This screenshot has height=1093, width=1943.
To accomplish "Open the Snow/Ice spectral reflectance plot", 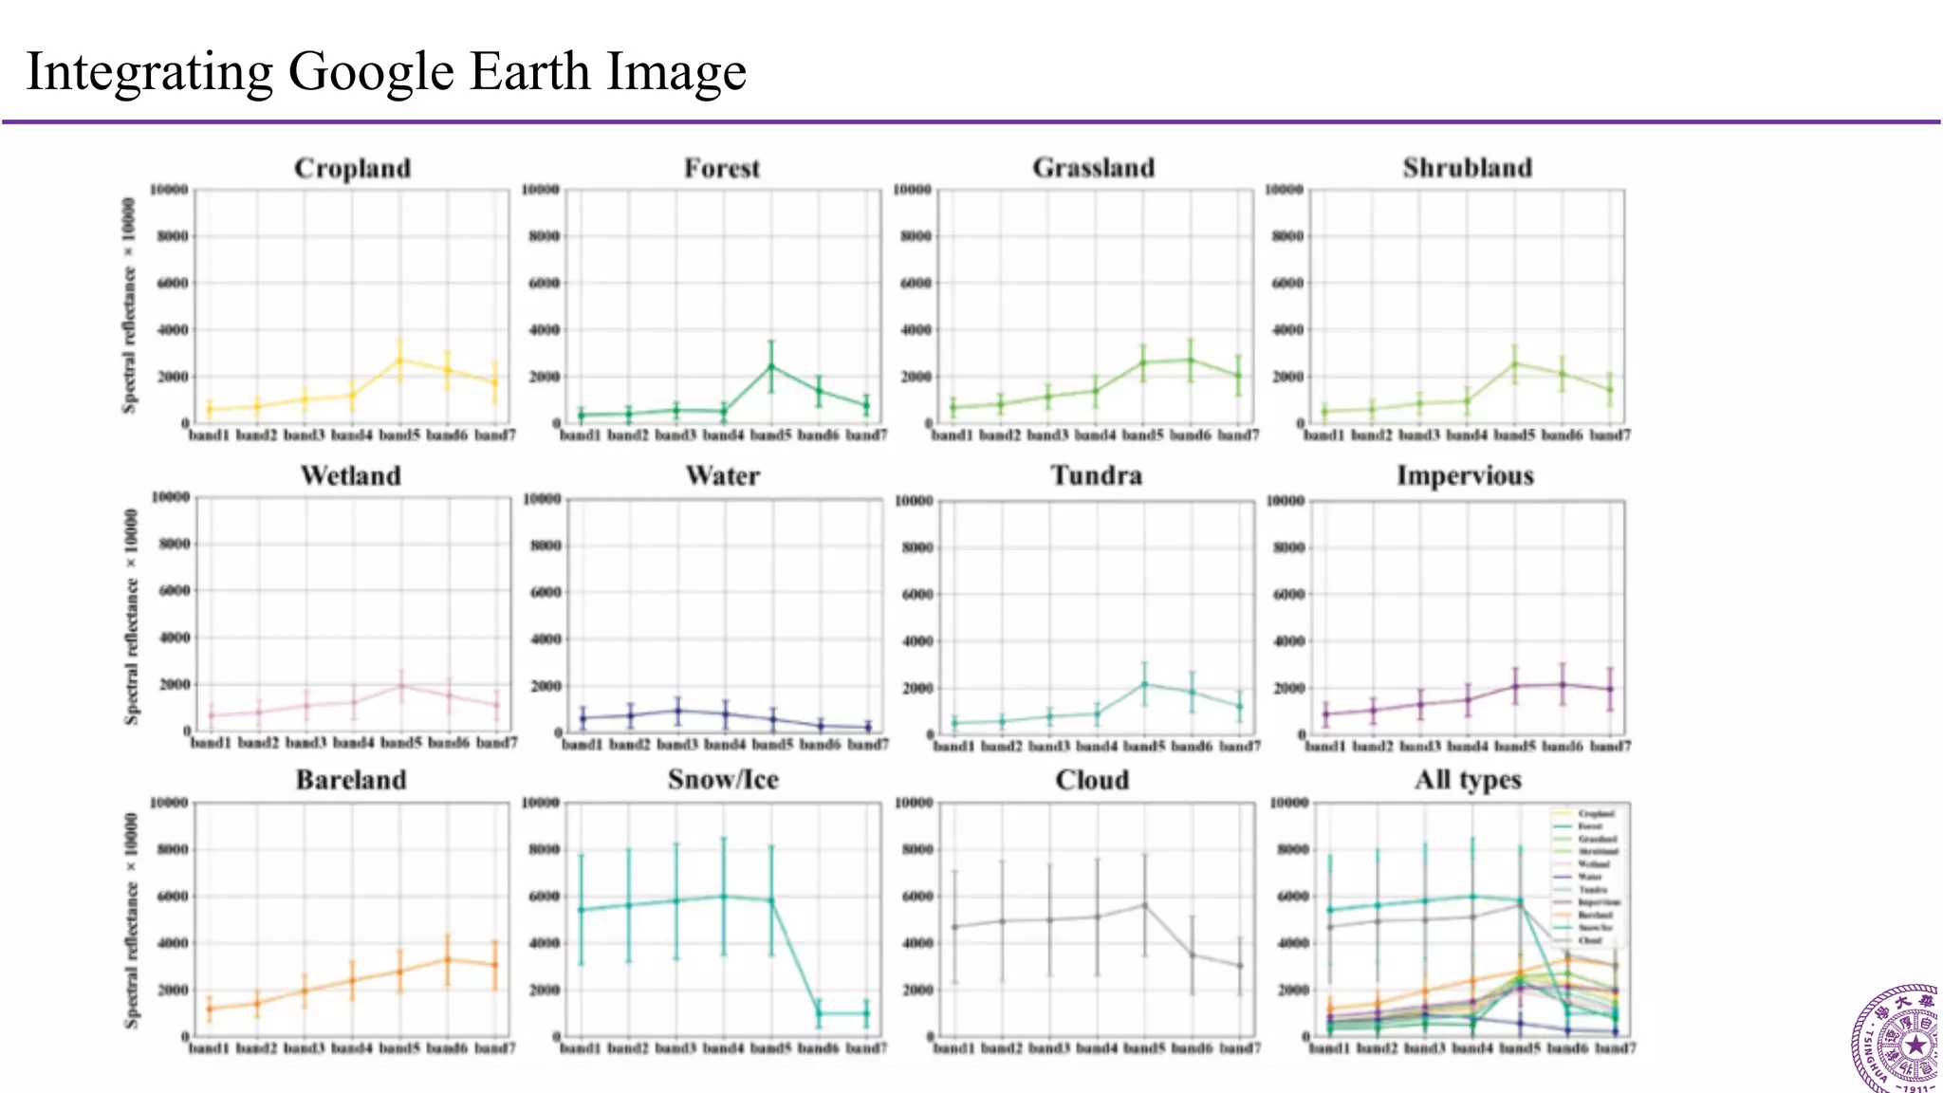I will click(x=723, y=919).
